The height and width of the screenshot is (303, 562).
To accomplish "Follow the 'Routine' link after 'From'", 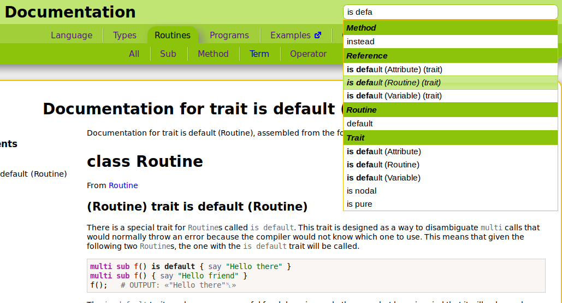I will tap(123, 185).
